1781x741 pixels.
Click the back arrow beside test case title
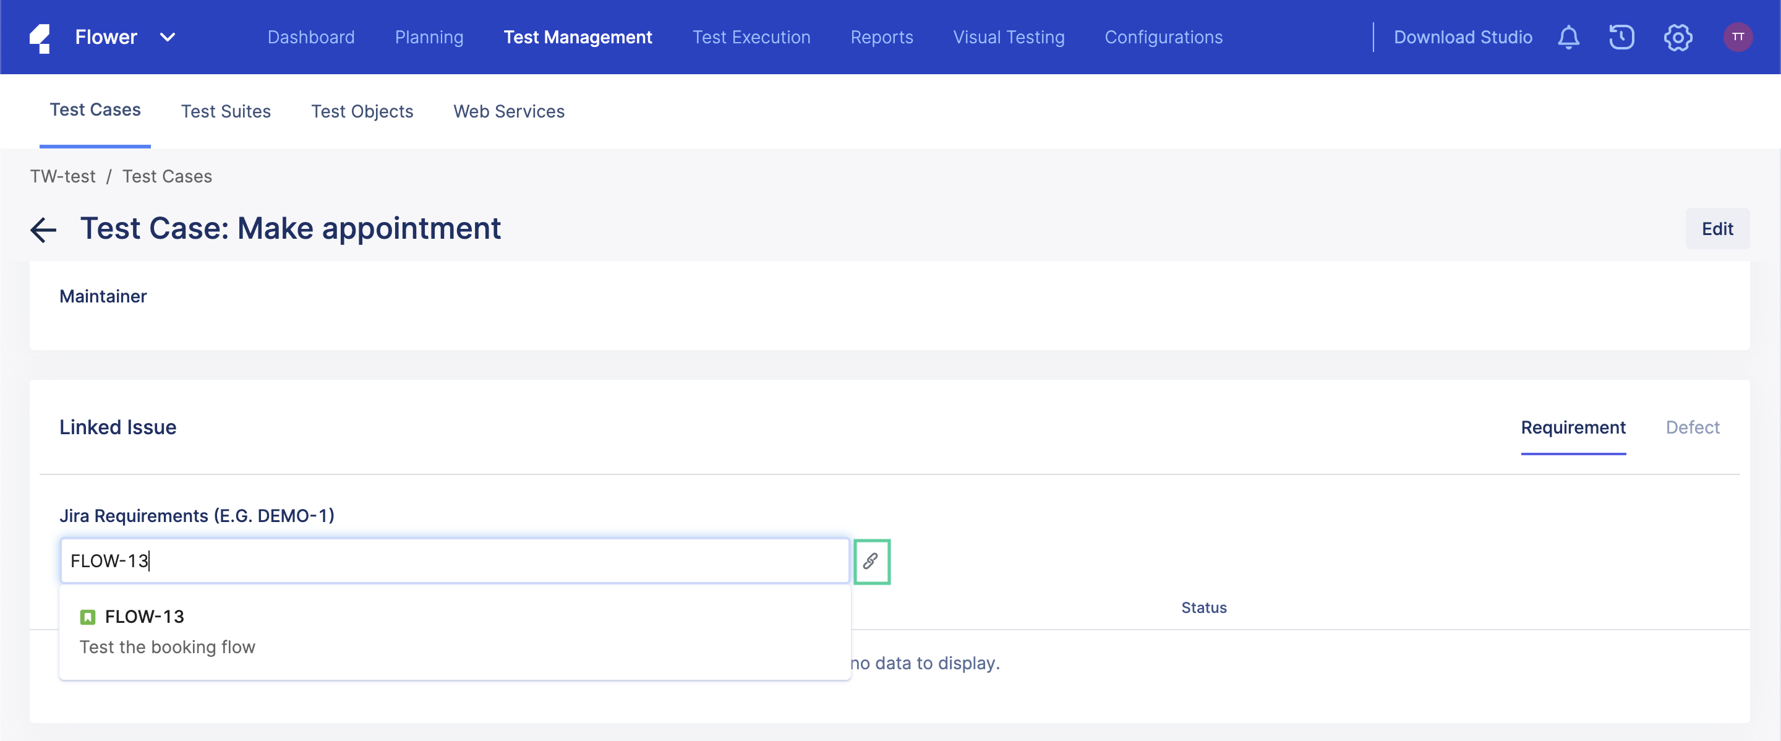43,229
